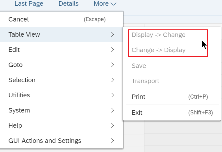Click chevron beside GUI Actions and Settings

point(112,141)
